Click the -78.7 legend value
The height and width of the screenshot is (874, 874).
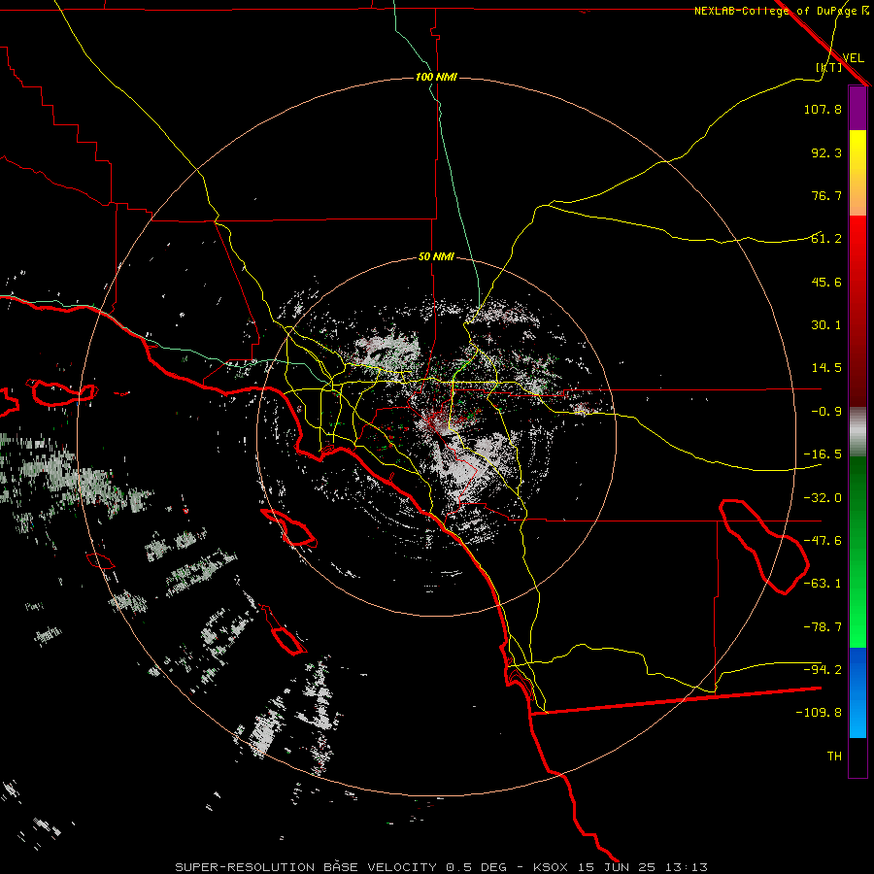point(823,627)
